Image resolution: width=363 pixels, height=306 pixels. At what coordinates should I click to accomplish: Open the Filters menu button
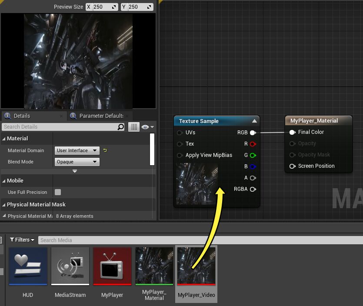tap(22, 240)
